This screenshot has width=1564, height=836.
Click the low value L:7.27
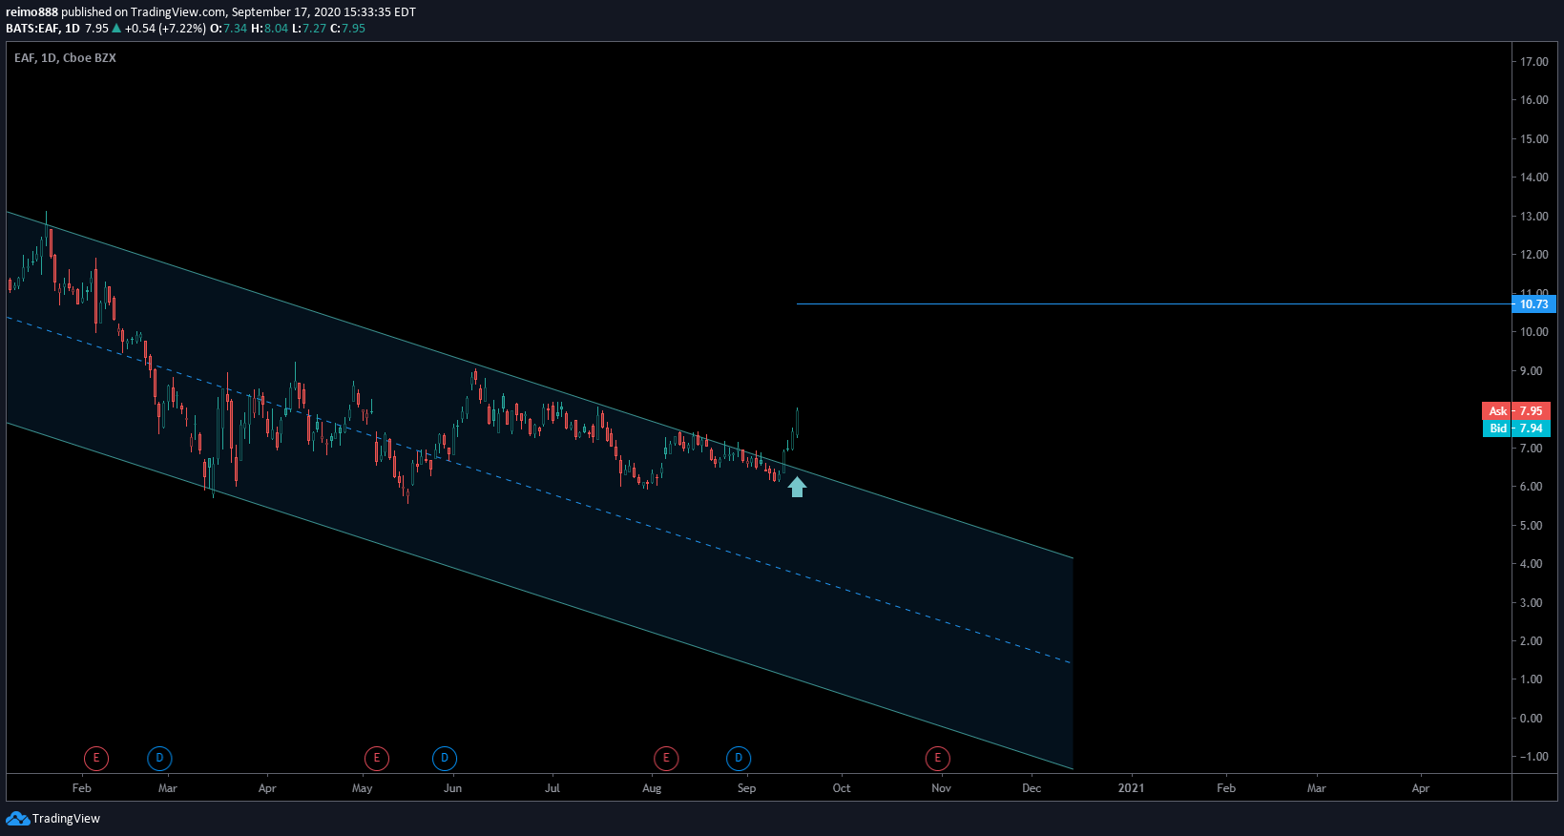coord(309,29)
